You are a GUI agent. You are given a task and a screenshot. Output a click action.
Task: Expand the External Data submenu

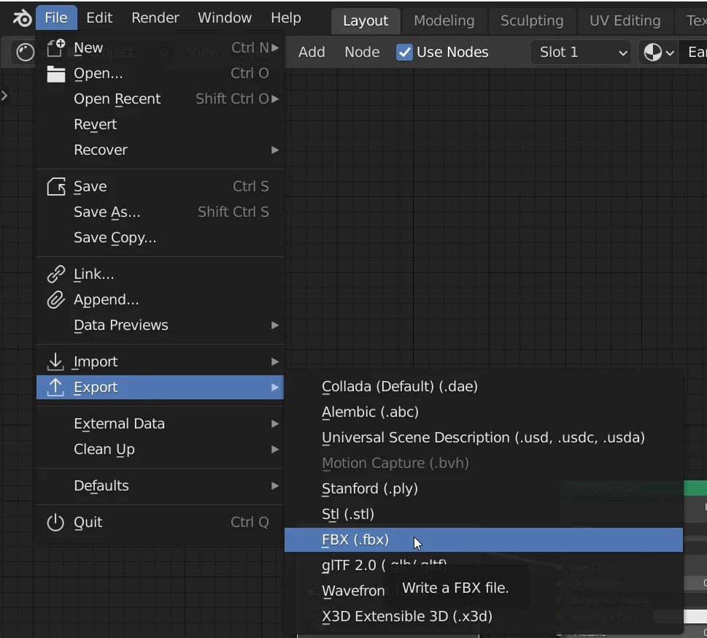tap(275, 423)
